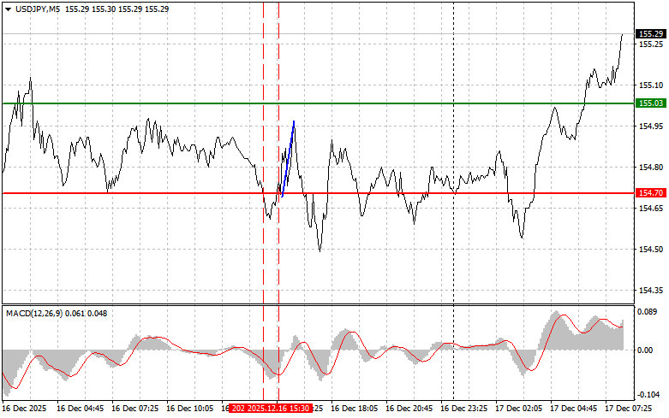Click MACD values 0.061 0.048 readout
Screen dimensions: 669x418
point(87,314)
